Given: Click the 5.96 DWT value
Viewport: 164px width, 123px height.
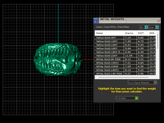Looking at the screenshot, I should [141, 74].
